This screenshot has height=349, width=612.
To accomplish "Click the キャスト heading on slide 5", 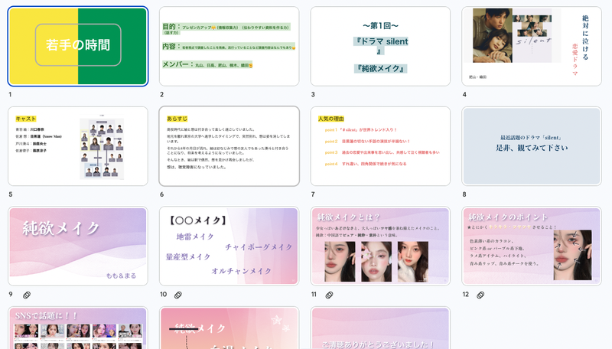I will click(26, 119).
